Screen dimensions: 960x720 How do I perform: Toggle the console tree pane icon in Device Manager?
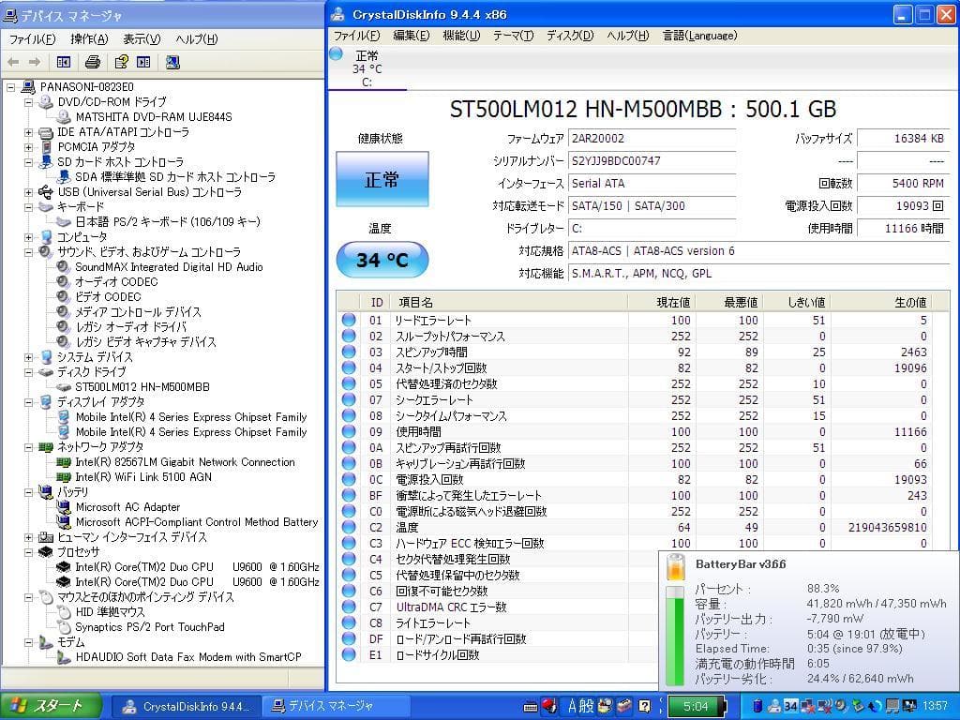tap(63, 62)
